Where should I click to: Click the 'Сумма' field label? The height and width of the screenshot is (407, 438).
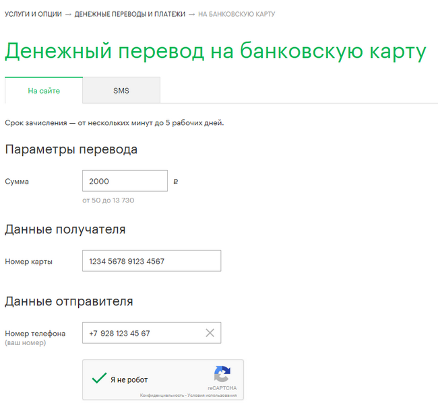point(17,182)
